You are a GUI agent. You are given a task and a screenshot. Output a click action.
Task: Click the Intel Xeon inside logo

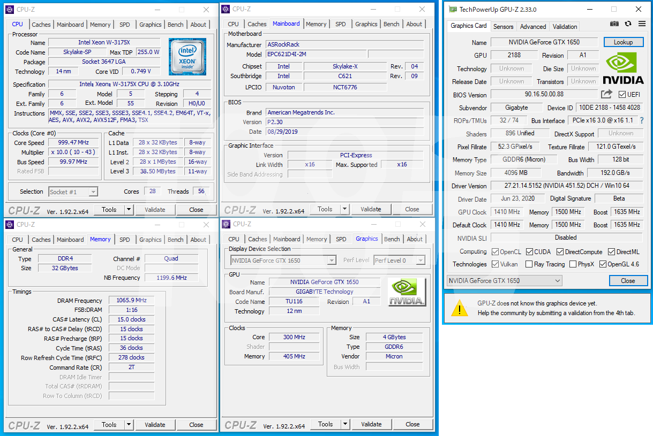[187, 56]
